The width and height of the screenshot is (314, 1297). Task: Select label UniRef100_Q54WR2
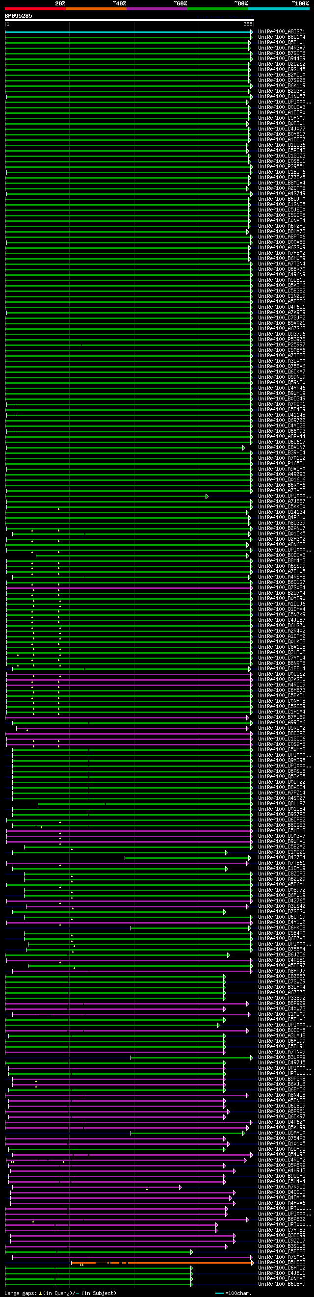[282, 1155]
